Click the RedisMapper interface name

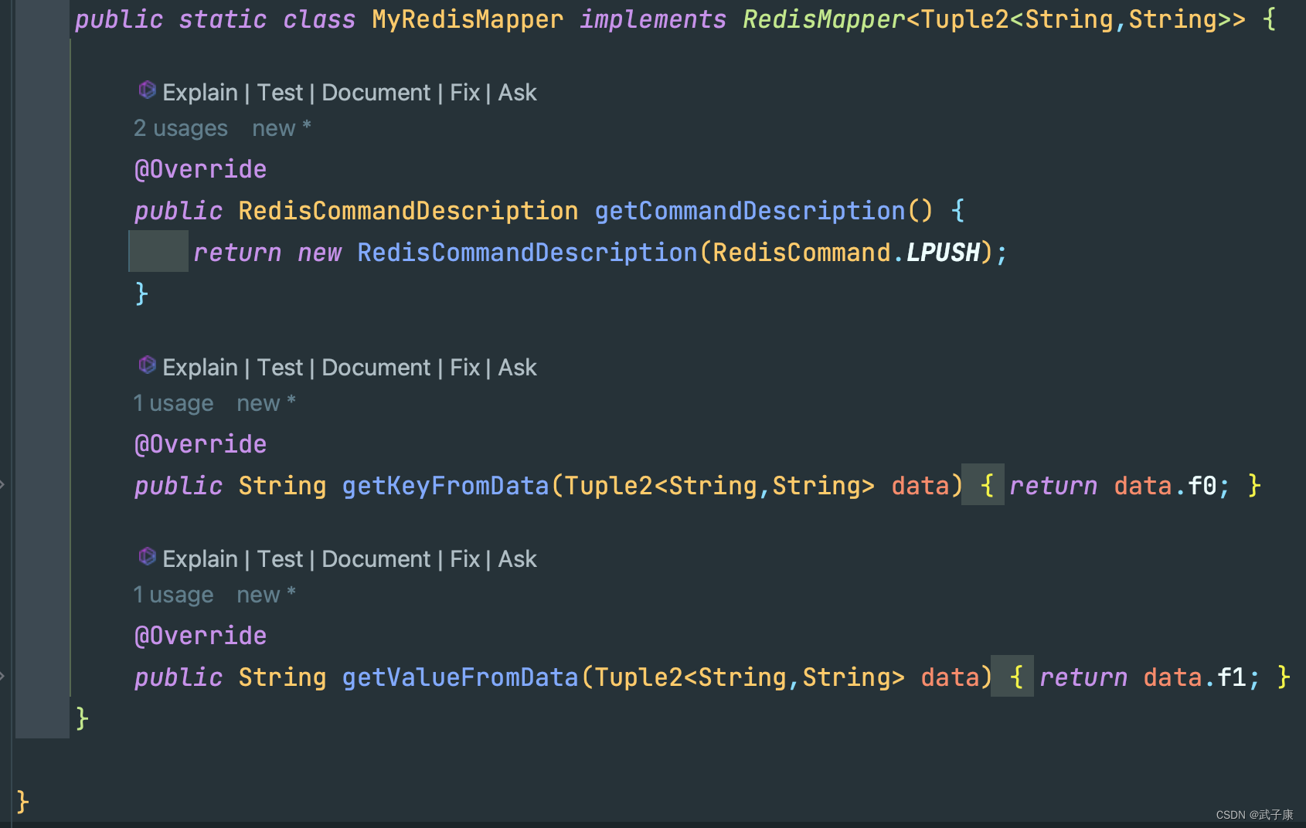pos(824,19)
